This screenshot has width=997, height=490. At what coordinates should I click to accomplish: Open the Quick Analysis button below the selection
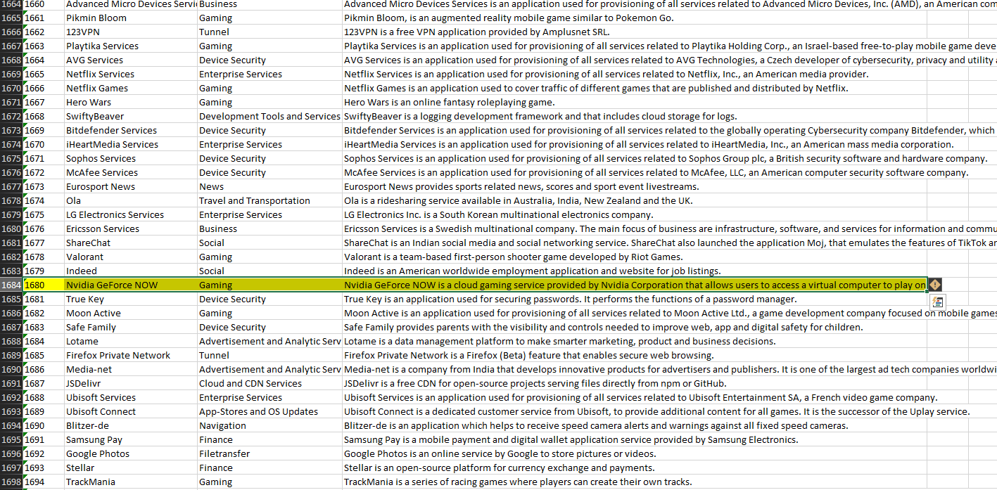[x=937, y=302]
